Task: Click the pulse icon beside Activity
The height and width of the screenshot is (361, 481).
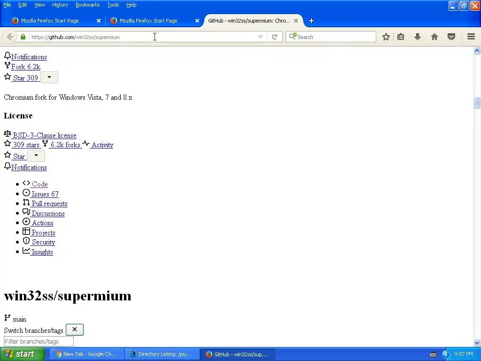Action: tap(86, 144)
